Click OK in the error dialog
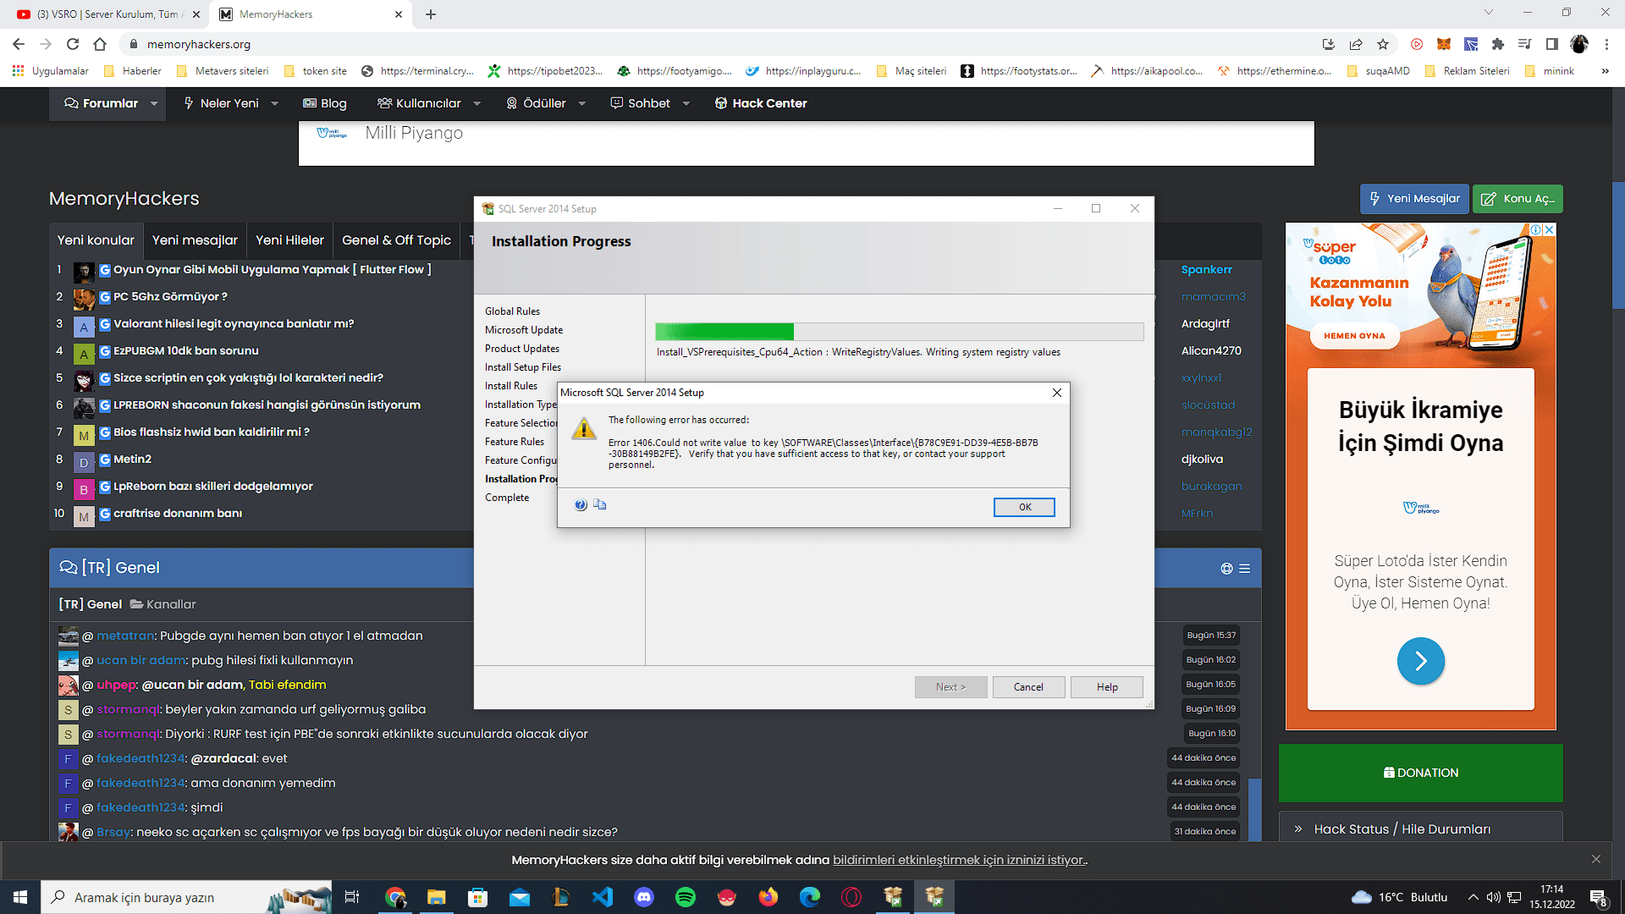This screenshot has height=914, width=1625. [1024, 507]
